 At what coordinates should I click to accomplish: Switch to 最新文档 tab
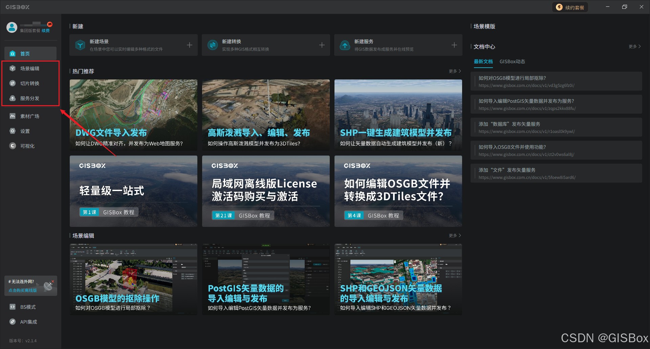[x=483, y=62]
